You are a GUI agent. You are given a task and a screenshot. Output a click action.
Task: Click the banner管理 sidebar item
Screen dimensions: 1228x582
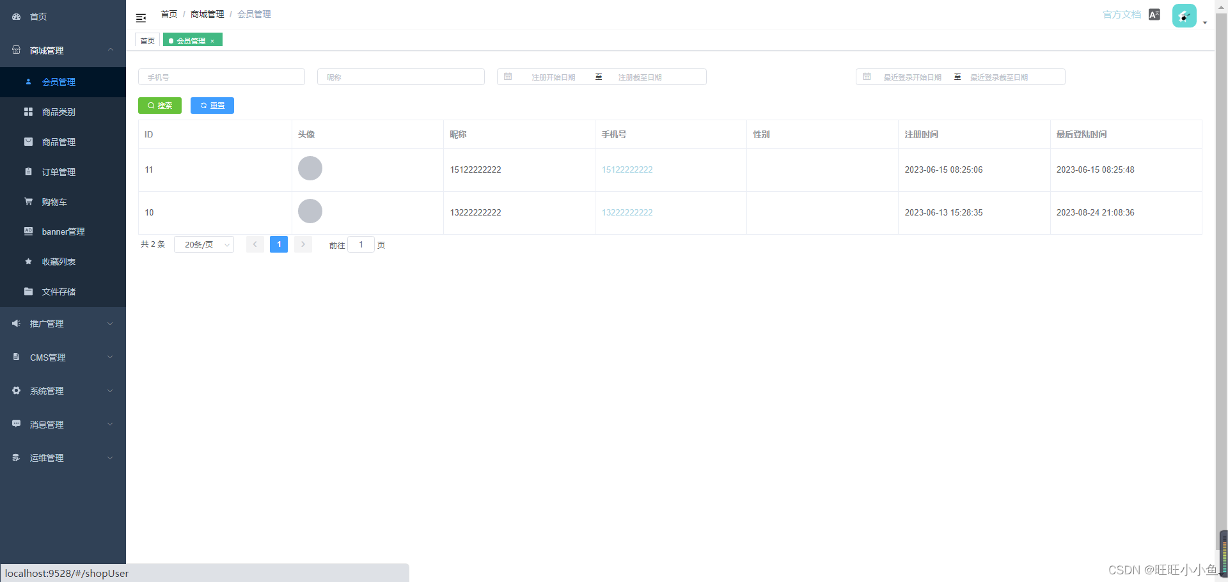(x=63, y=232)
